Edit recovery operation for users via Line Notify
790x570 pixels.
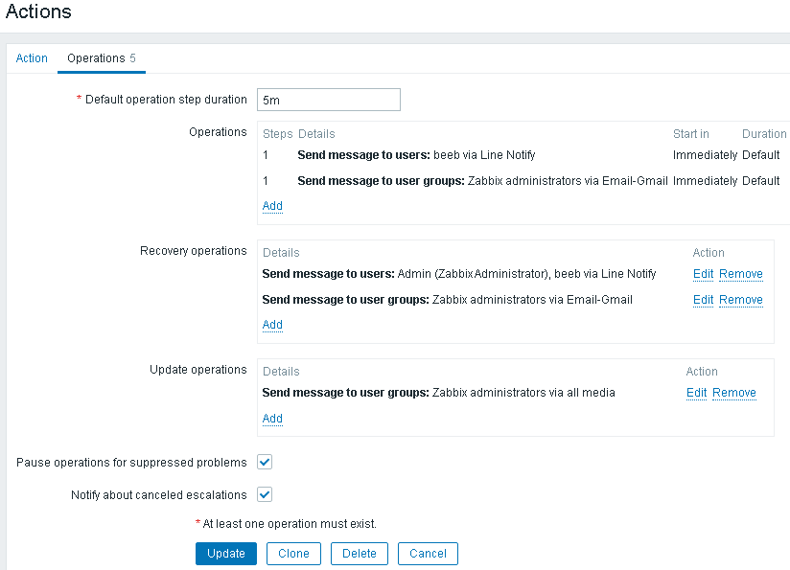704,274
